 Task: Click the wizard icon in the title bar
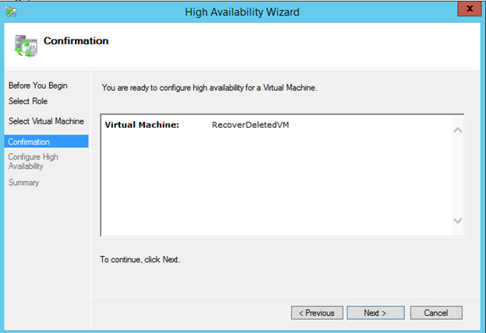click(x=10, y=12)
